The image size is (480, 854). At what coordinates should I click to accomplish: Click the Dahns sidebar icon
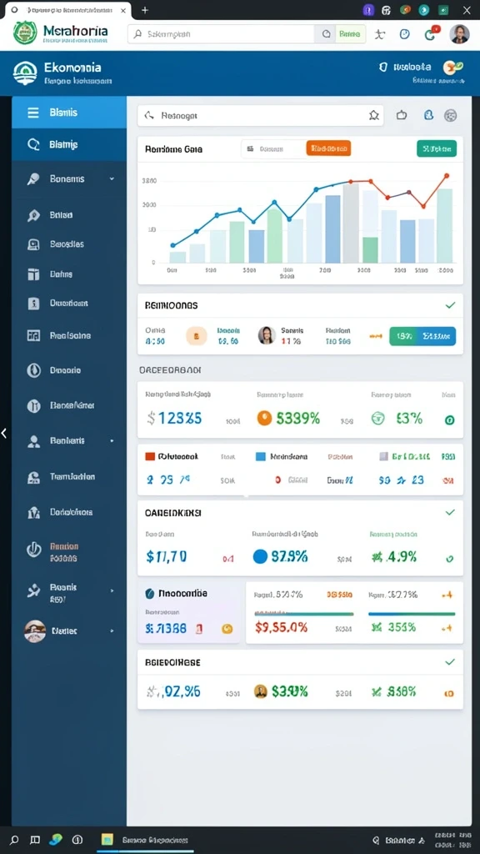[33, 274]
